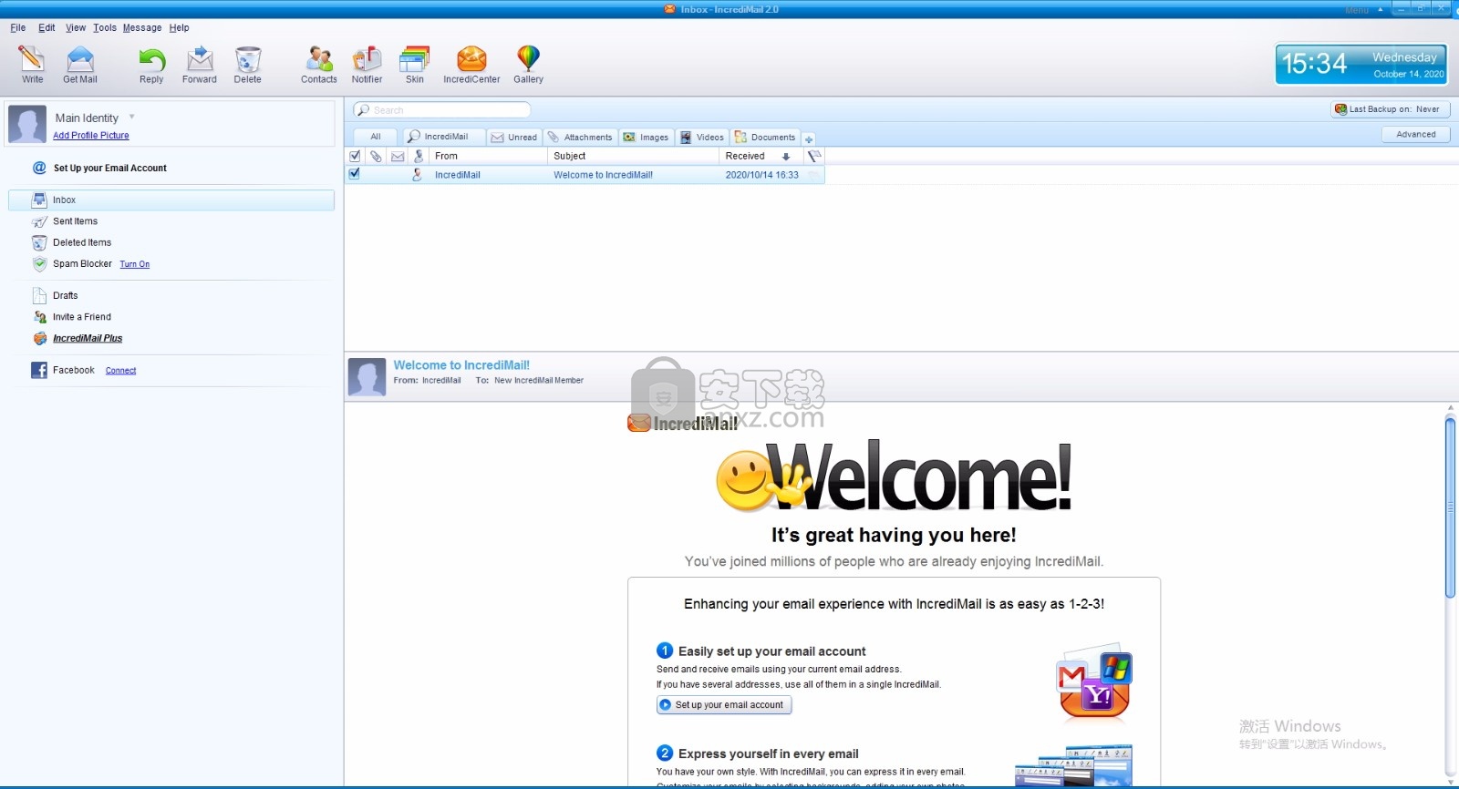Click the Invite a Friend icon
This screenshot has width=1459, height=789.
[39, 317]
